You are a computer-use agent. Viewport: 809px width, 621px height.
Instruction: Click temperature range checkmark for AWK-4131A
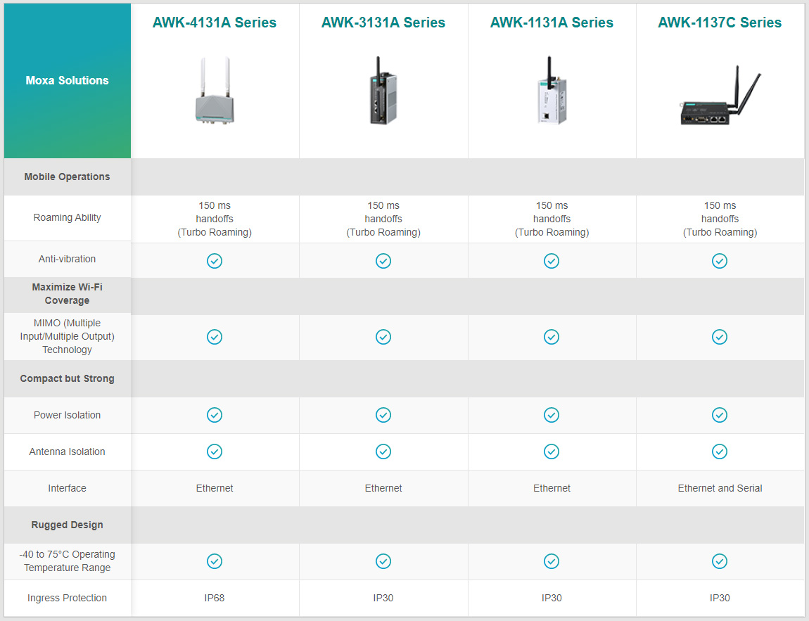[x=215, y=561]
